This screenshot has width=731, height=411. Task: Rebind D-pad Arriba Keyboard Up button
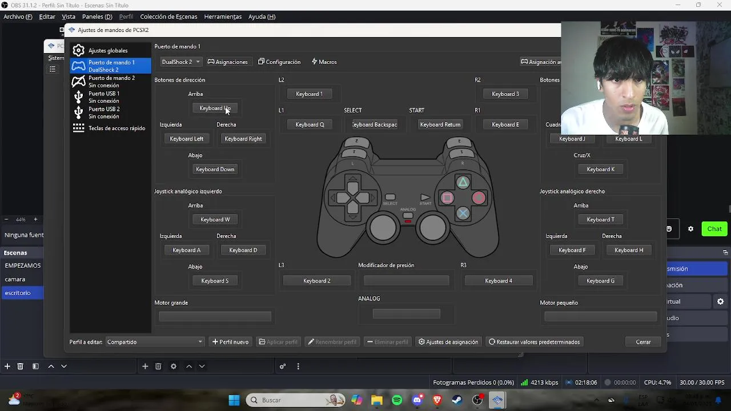click(215, 108)
